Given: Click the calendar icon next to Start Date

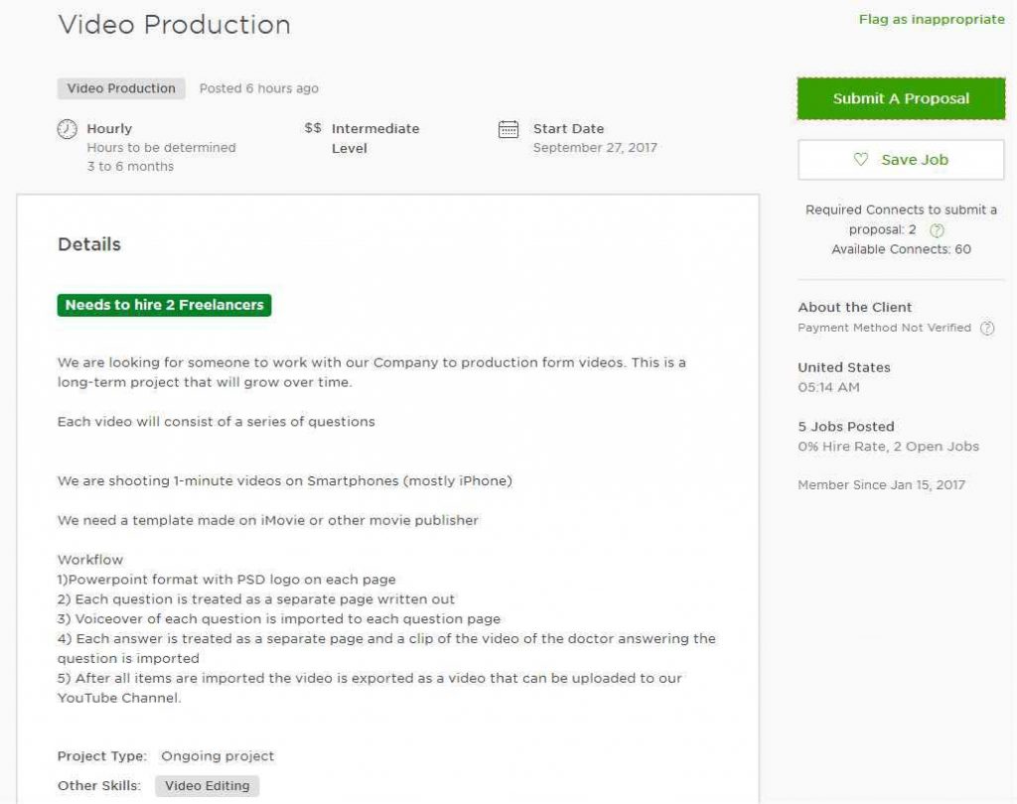Looking at the screenshot, I should point(508,129).
